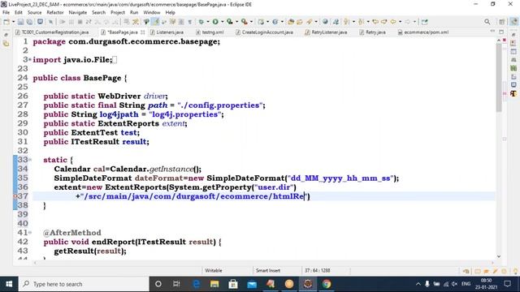Switch to TC001_CustomerRegistration.java tab
This screenshot has height=292, width=520.
52,32
